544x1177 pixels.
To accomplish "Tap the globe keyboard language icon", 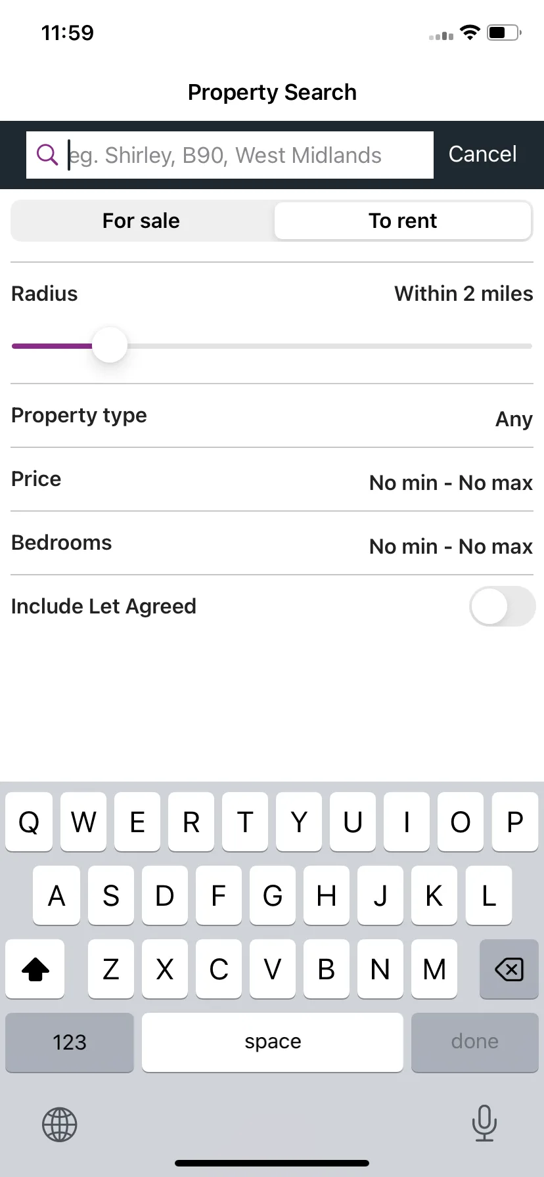I will pyautogui.click(x=60, y=1124).
